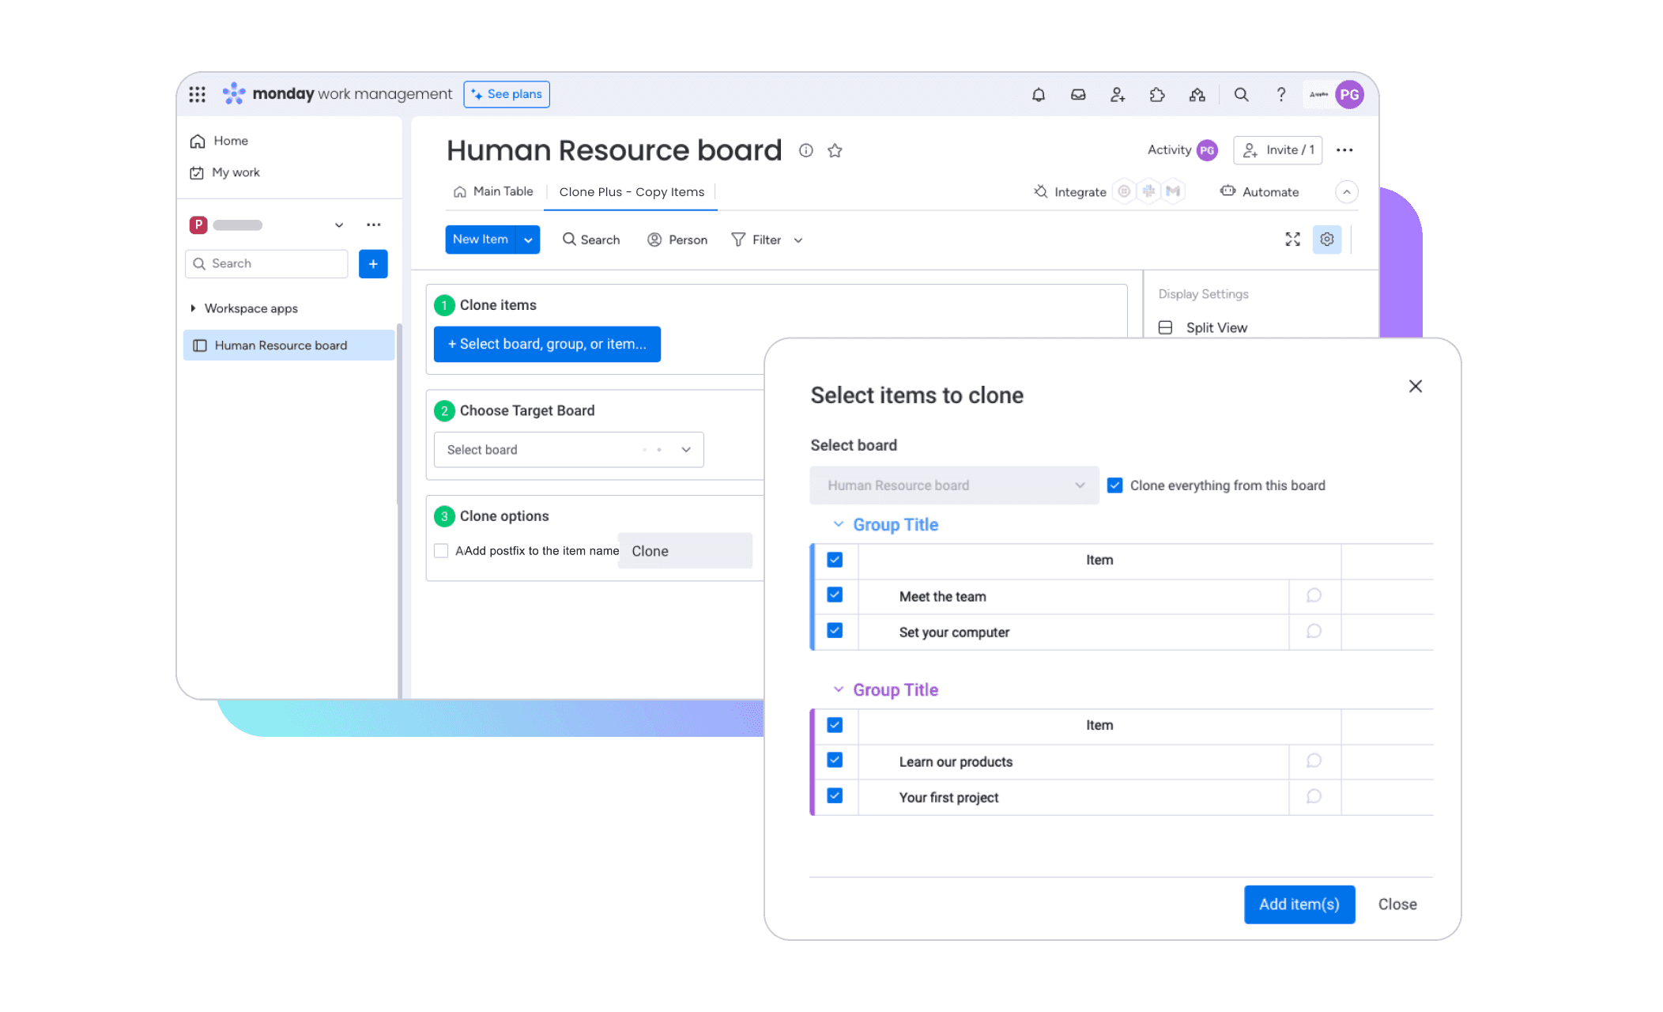This screenshot has width=1663, height=1012.
Task: Click the notifications bell icon
Action: [x=1039, y=94]
